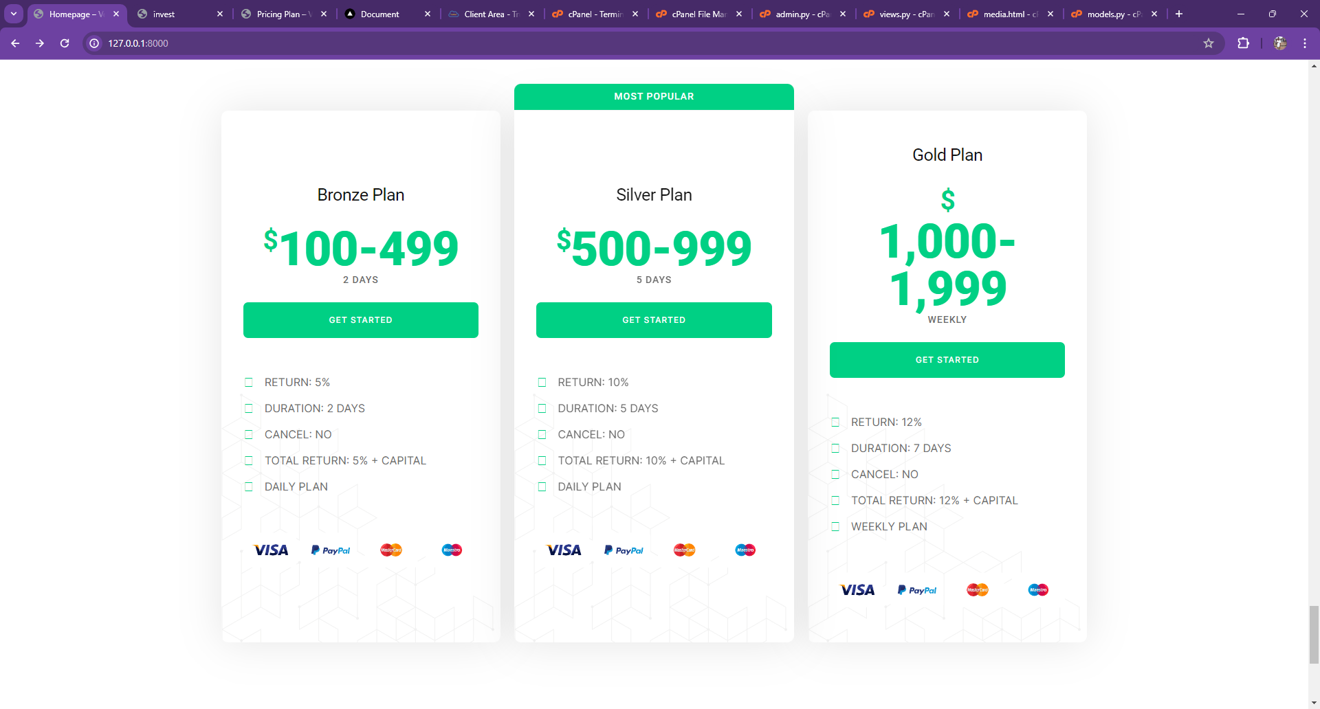Tick the checkbox beside WEEKLY PLAN
This screenshot has width=1320, height=709.
[835, 527]
